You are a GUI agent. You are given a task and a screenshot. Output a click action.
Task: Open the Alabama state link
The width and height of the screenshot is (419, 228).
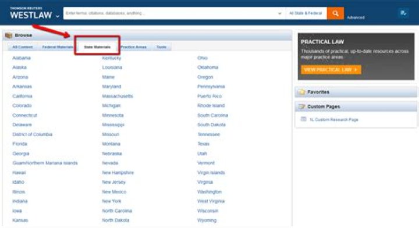click(22, 58)
